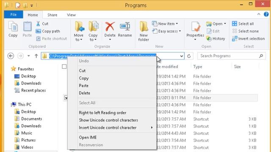Image resolution: width=271 pixels, height=152 pixels.
Task: Click the search magnifier icon
Action: (x=261, y=56)
